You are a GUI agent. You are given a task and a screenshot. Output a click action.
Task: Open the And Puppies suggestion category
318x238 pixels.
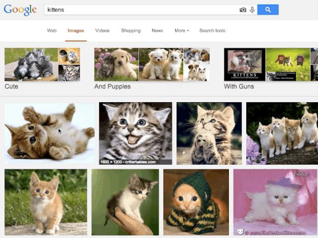tap(152, 69)
